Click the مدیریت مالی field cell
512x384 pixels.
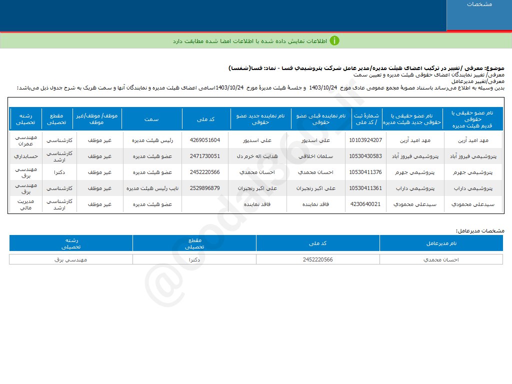coord(25,204)
